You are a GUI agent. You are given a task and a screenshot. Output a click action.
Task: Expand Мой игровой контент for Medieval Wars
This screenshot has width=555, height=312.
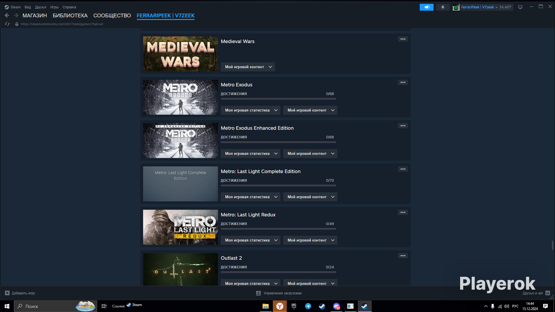coord(248,67)
